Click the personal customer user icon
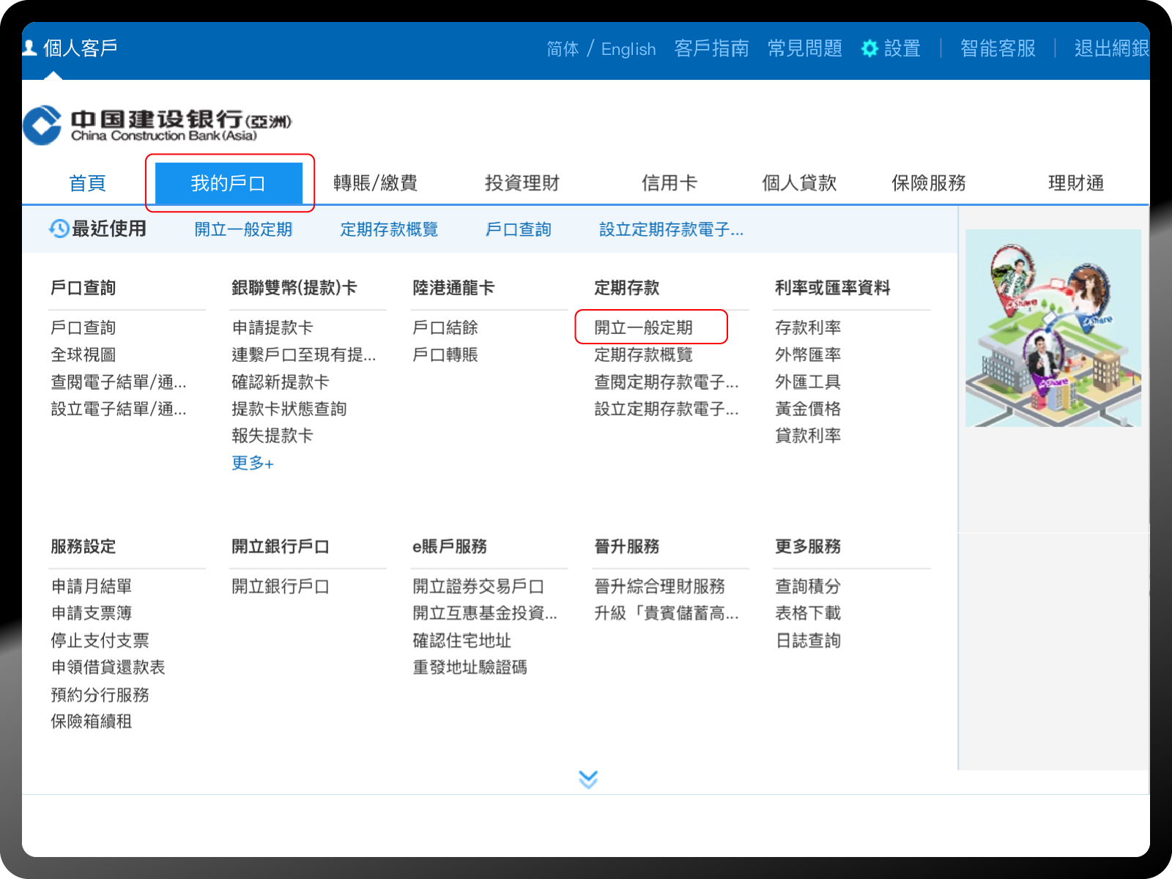The height and width of the screenshot is (879, 1172). pos(30,48)
